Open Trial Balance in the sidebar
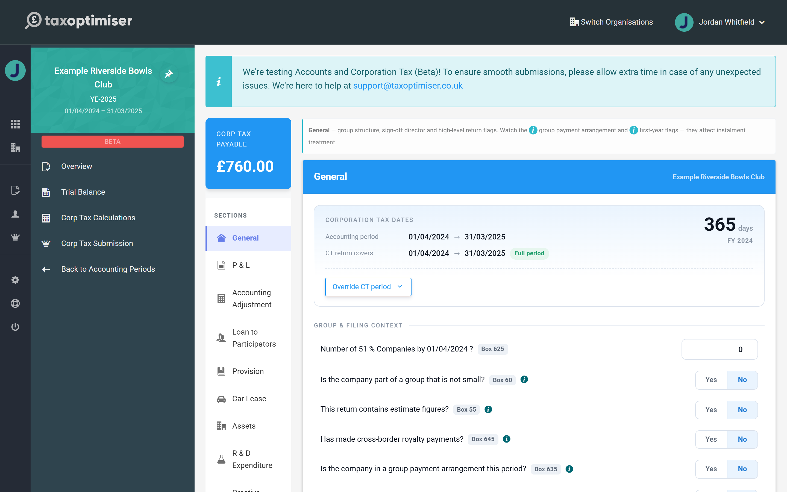Image resolution: width=787 pixels, height=492 pixels. coord(113,192)
